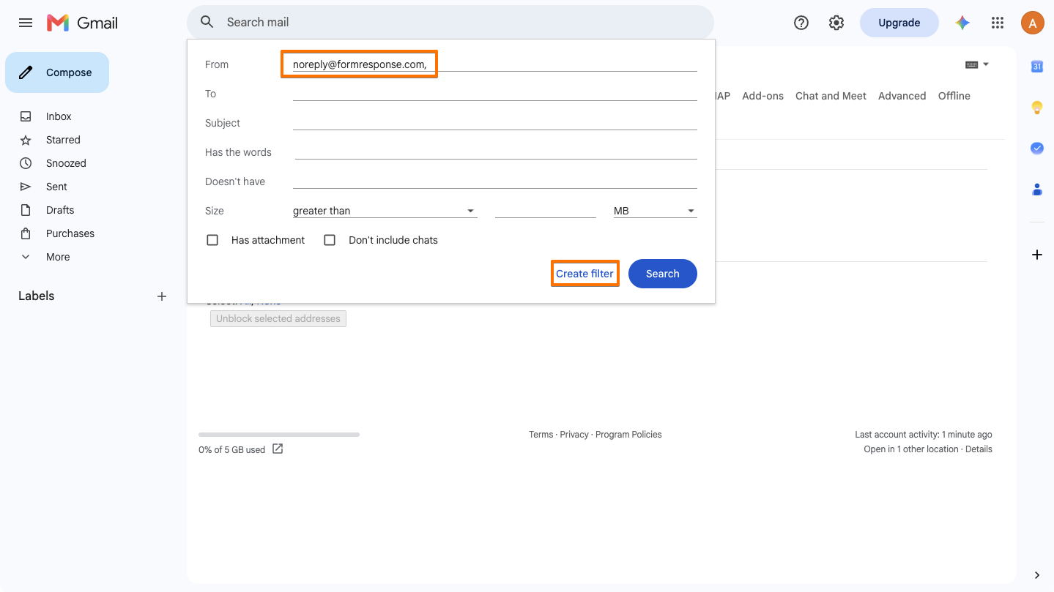Switch to the Advanced settings tab
The width and height of the screenshot is (1054, 592).
point(902,96)
